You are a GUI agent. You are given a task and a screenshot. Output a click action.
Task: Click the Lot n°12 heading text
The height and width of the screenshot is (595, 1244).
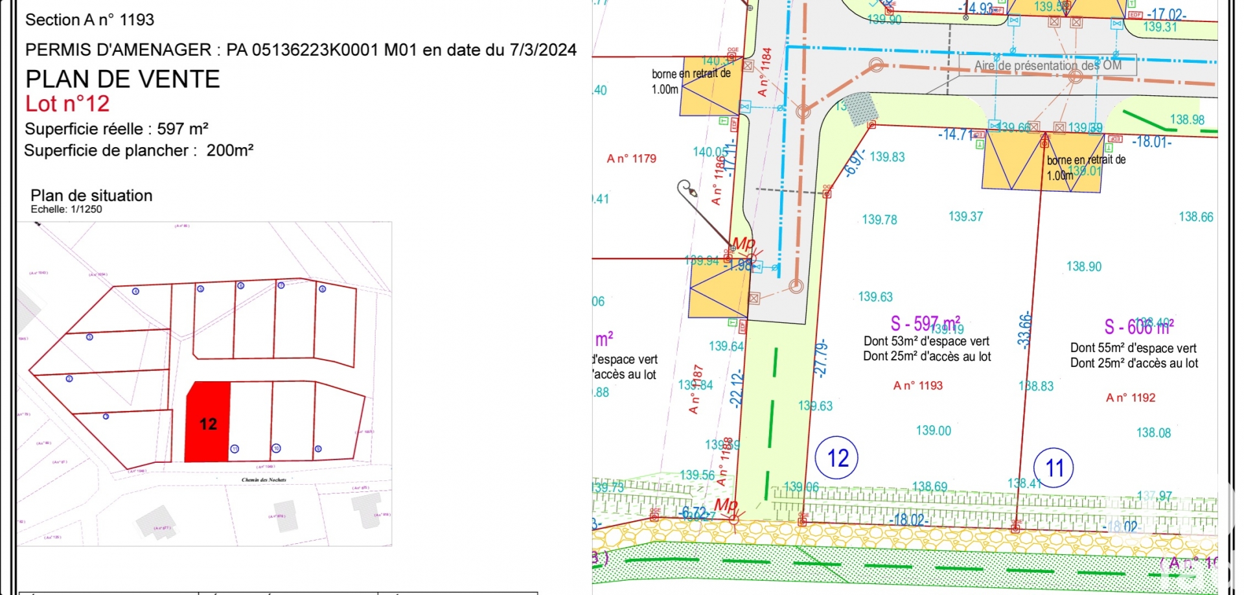[66, 103]
